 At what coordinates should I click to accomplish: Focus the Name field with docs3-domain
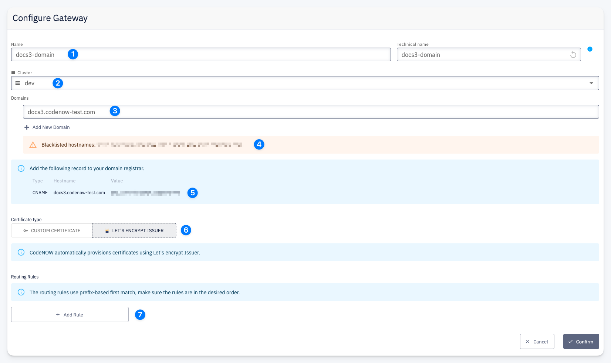coord(201,55)
